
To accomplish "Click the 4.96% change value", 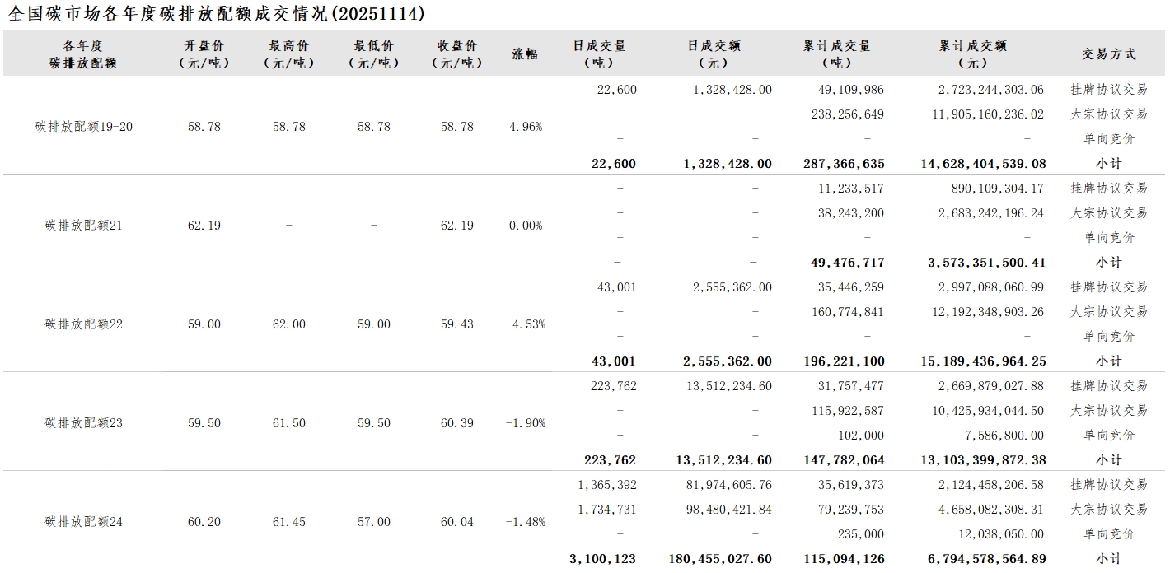I will pos(526,127).
